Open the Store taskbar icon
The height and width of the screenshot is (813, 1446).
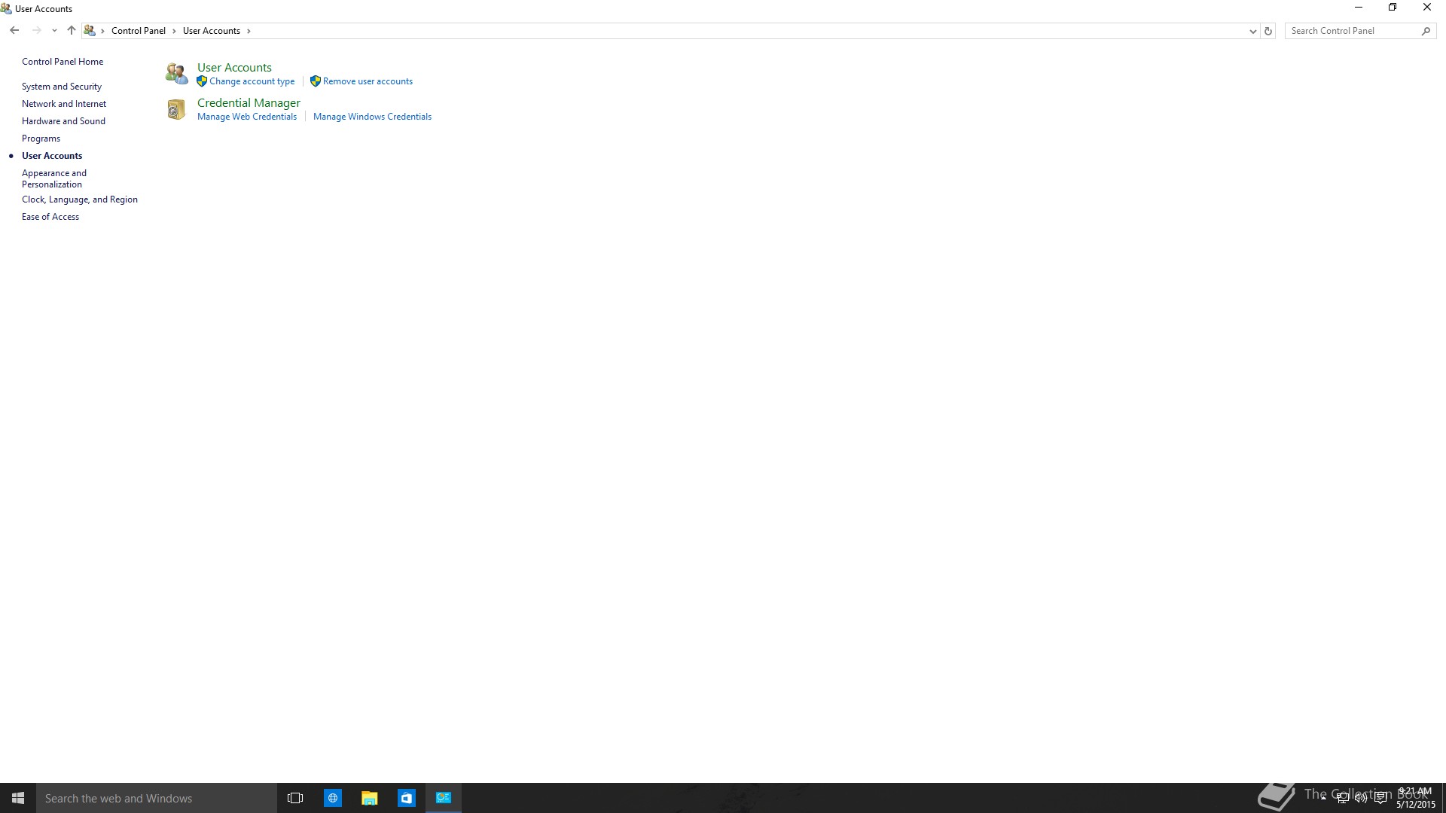pyautogui.click(x=407, y=798)
